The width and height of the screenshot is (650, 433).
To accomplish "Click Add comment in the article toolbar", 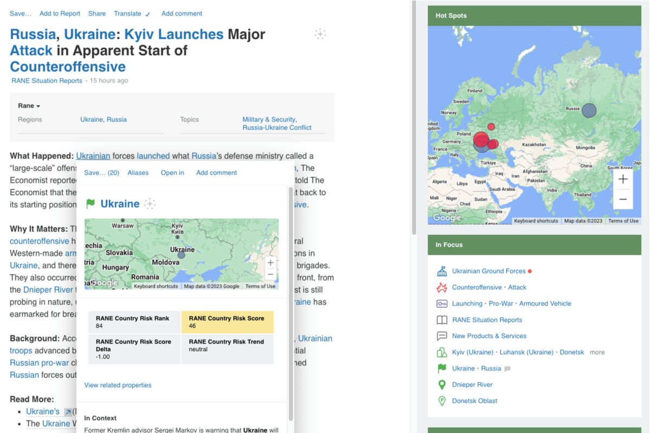I will tap(182, 14).
